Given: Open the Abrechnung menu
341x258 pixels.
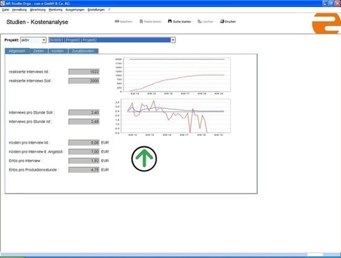Looking at the screenshot, I should pos(38,10).
